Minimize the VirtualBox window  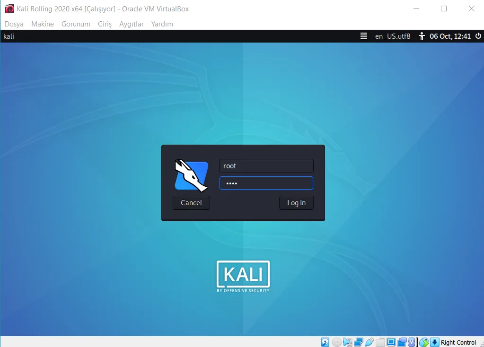[x=416, y=9]
